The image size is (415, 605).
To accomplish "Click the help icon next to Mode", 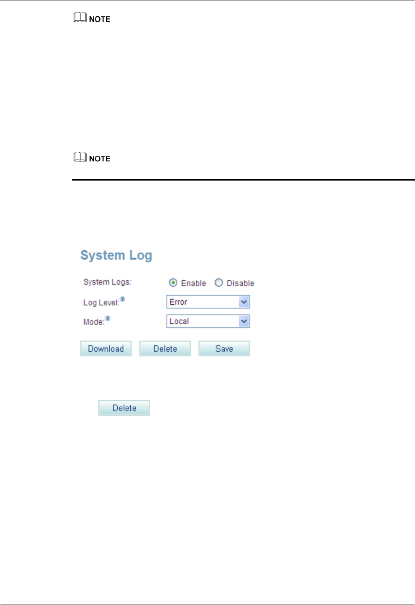I will [107, 318].
